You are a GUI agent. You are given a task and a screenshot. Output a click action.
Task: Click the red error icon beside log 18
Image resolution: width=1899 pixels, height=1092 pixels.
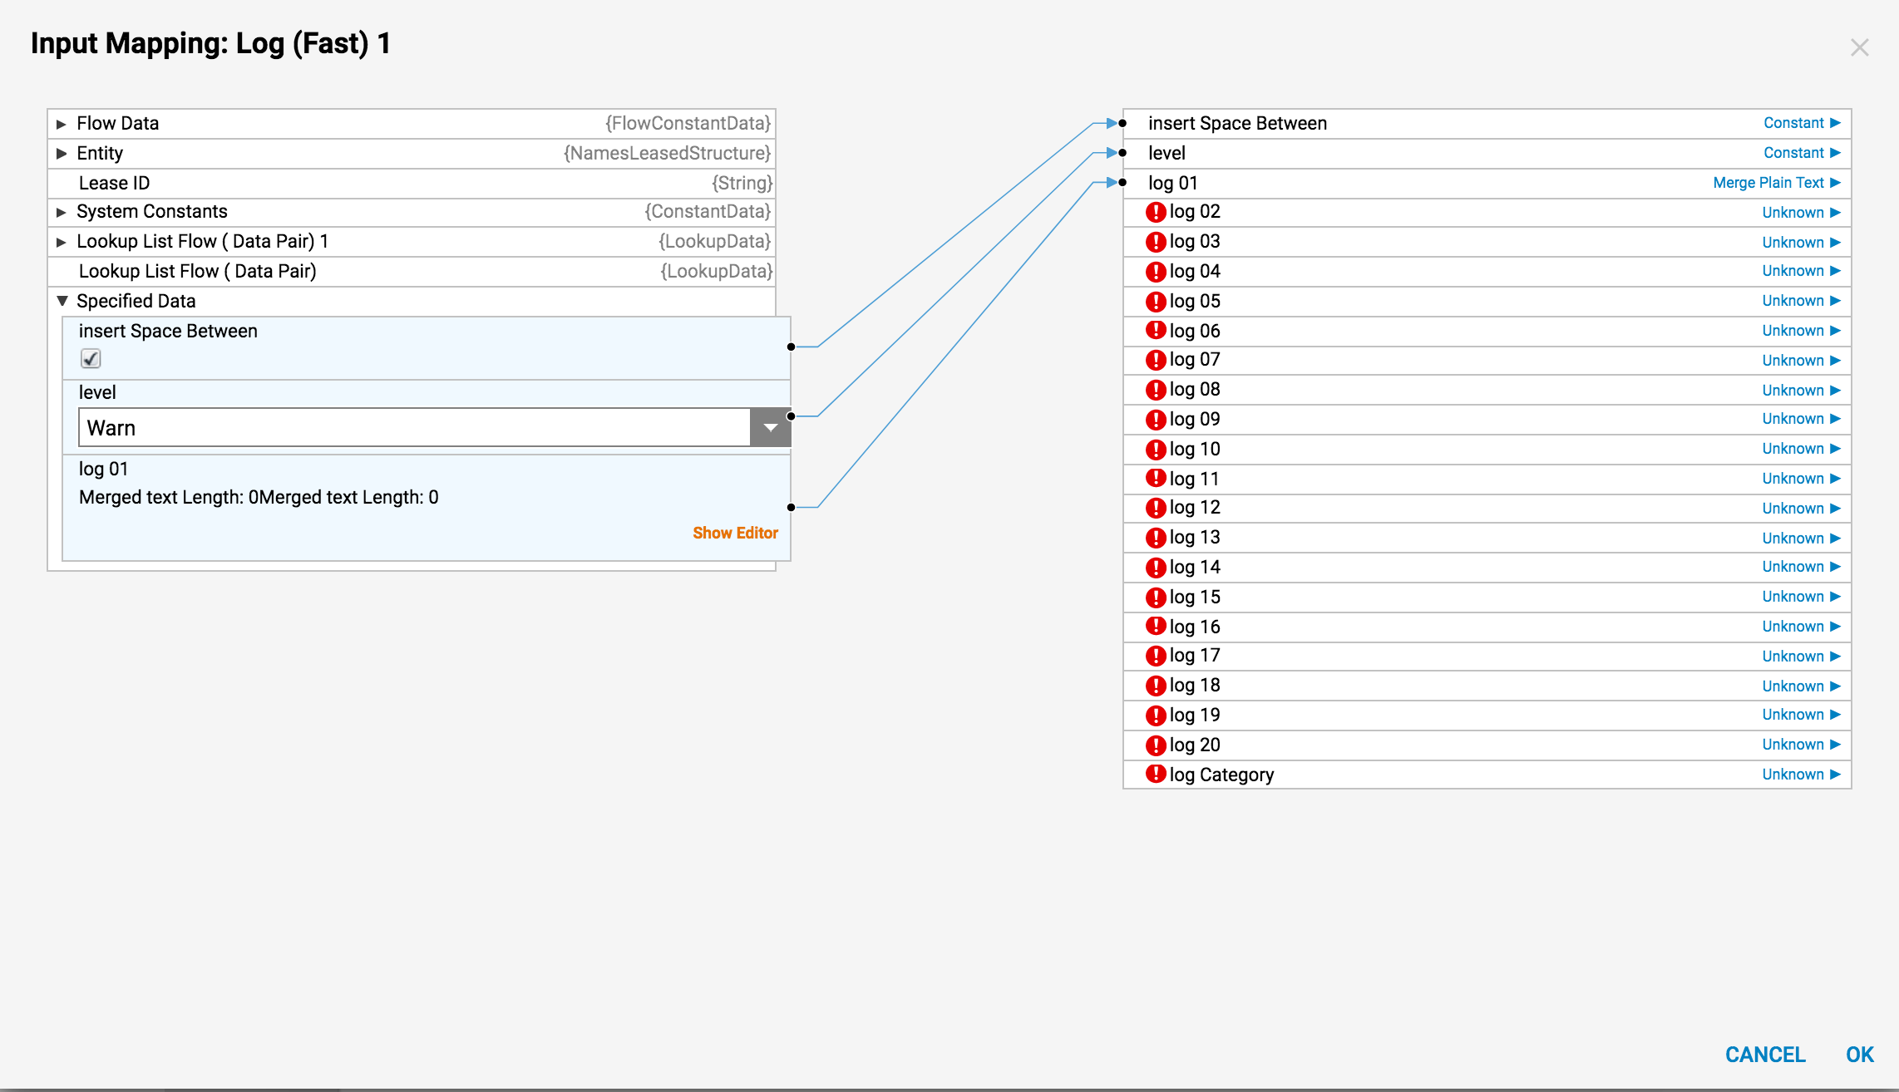tap(1156, 686)
